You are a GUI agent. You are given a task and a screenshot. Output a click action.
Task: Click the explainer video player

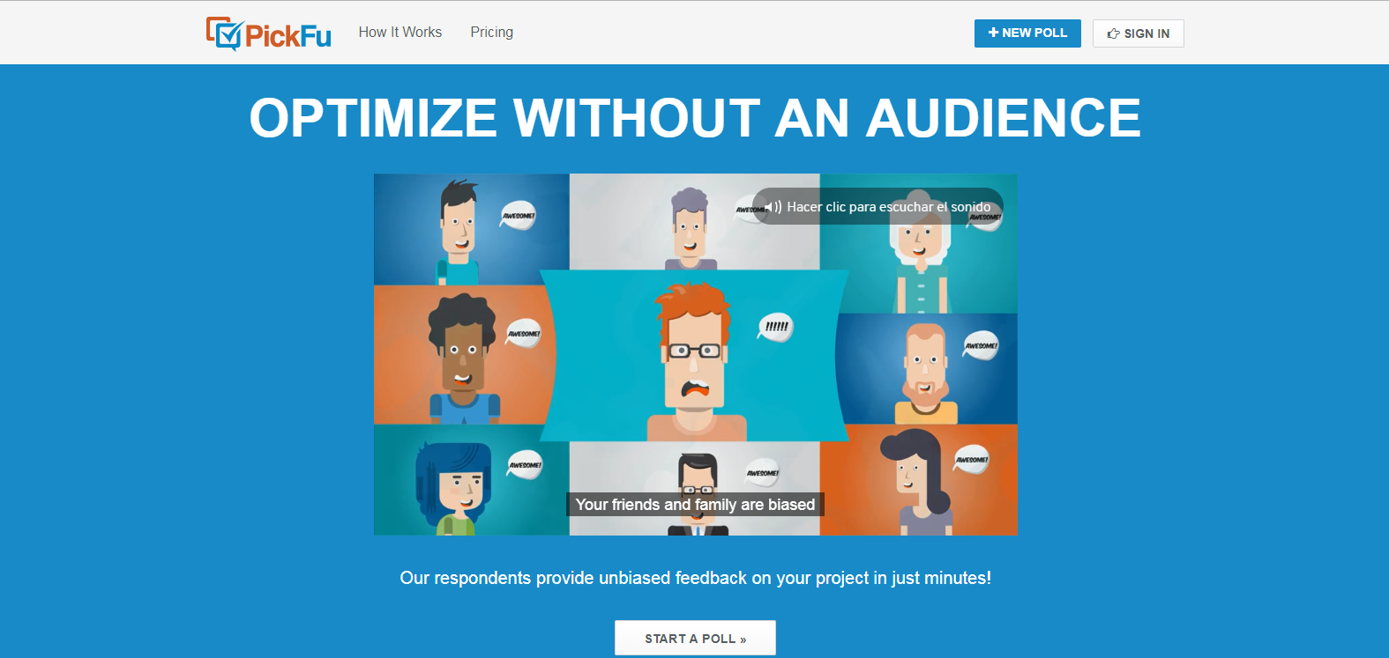click(695, 354)
